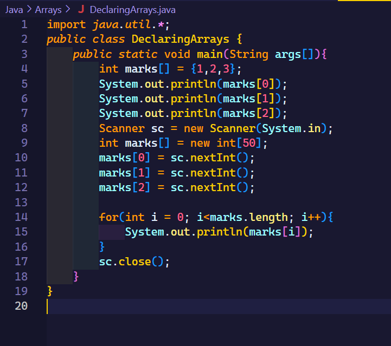This screenshot has height=346, width=391.
Task: Click the number 50 on line 9
Action: click(249, 143)
